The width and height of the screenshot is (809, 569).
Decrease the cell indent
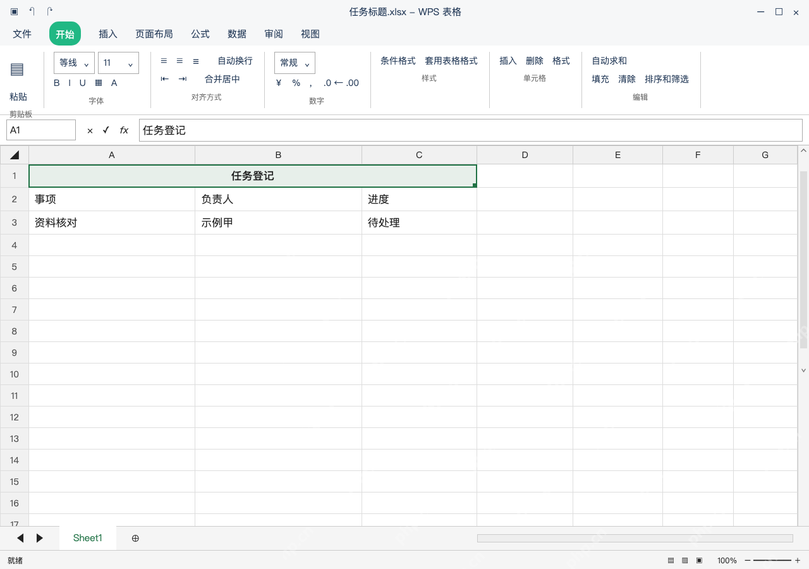coord(165,79)
